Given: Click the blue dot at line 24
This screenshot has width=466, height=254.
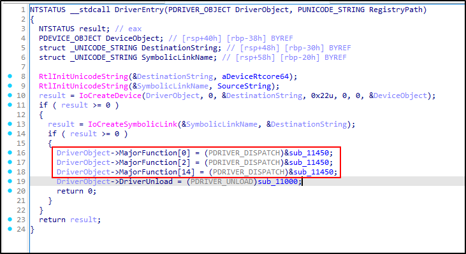Looking at the screenshot, I should coord(10,229).
